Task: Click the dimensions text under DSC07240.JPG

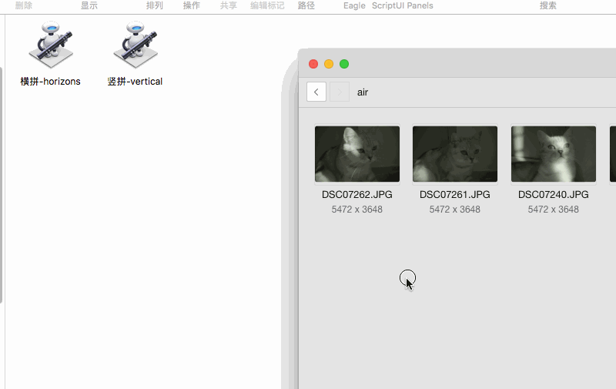Action: click(554, 210)
